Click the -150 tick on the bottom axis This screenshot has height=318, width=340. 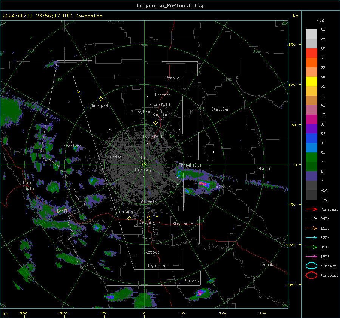point(22,313)
